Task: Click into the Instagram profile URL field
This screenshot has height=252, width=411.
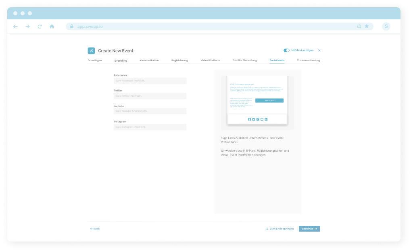Action: (150, 127)
